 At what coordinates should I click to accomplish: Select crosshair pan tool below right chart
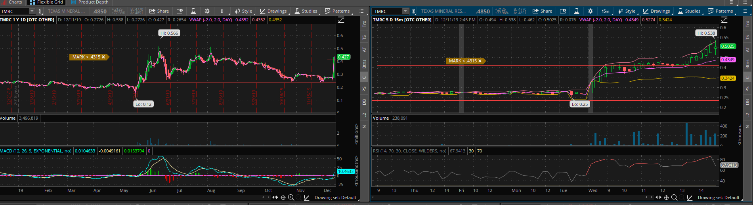(x=666, y=197)
